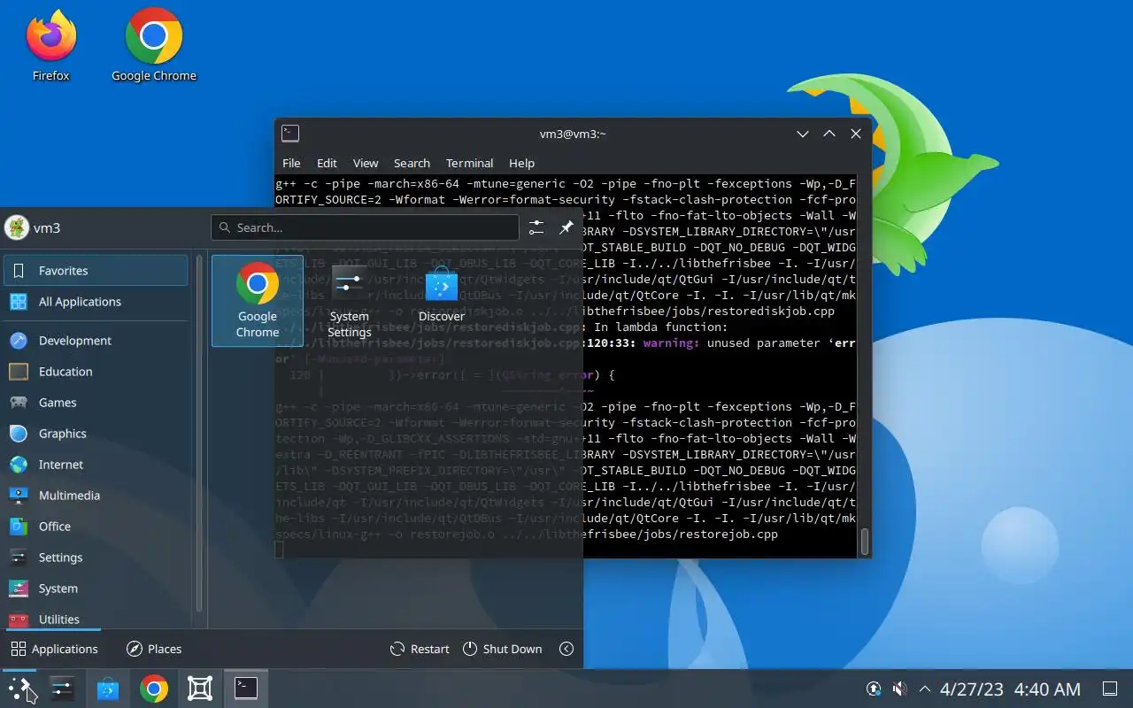This screenshot has width=1133, height=708.
Task: Open the Games category
Action: tap(96, 403)
